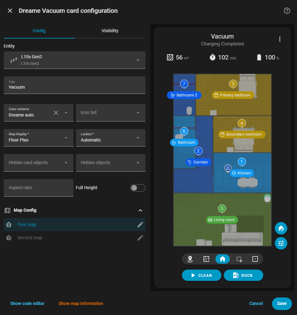Click the cleaning time stopwatch icon

coord(212,57)
